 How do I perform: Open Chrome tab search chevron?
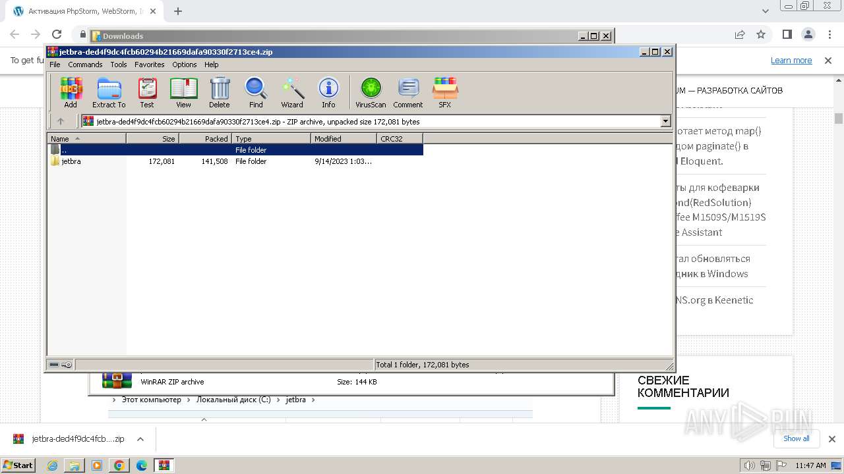pyautogui.click(x=766, y=11)
